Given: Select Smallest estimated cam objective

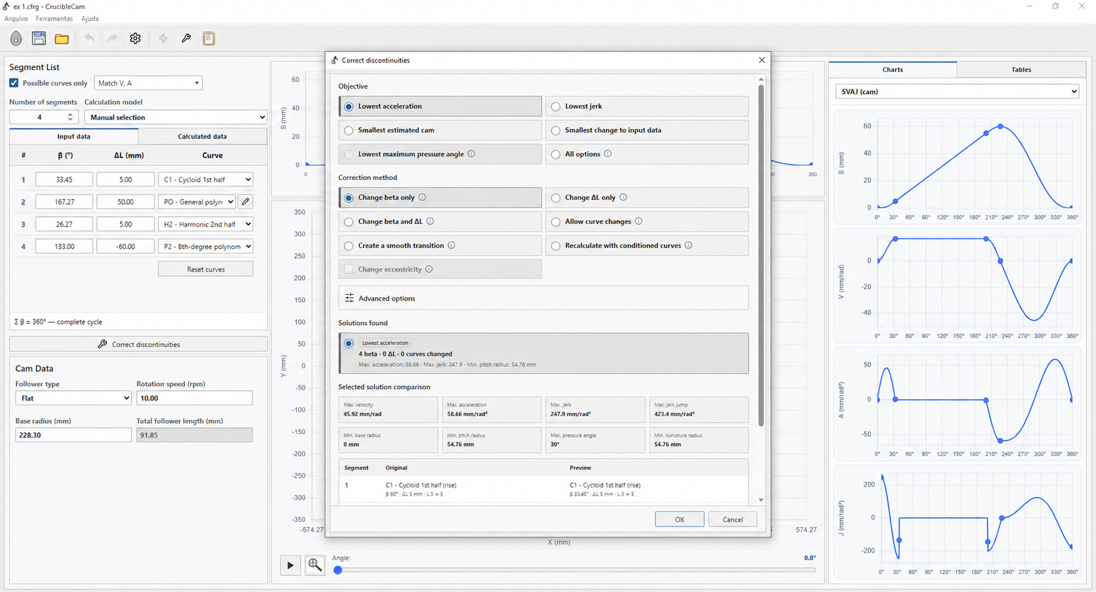Looking at the screenshot, I should point(440,130).
